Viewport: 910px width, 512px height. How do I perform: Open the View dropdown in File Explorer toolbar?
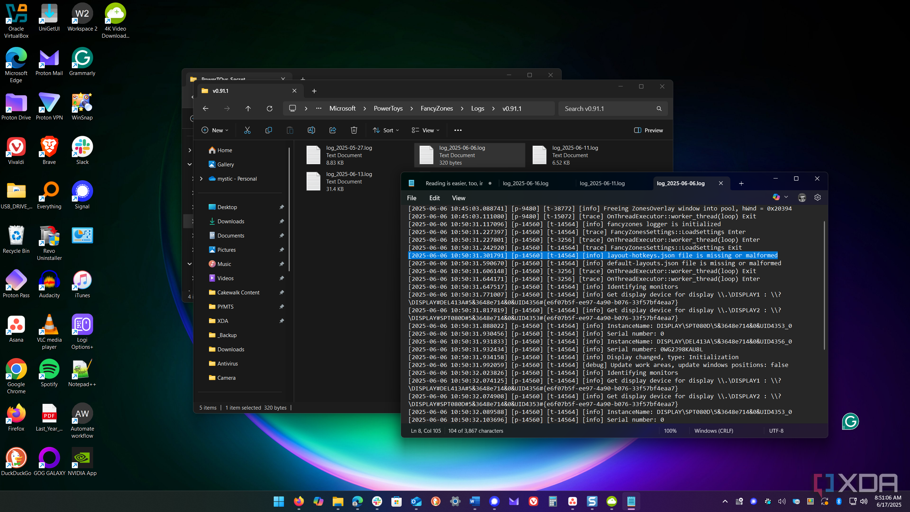tap(425, 130)
